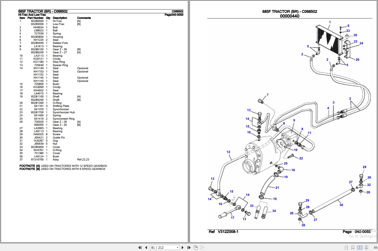Click diagram number 00000440 heading
Screen dimensions: 378x251
pyautogui.click(x=290, y=16)
